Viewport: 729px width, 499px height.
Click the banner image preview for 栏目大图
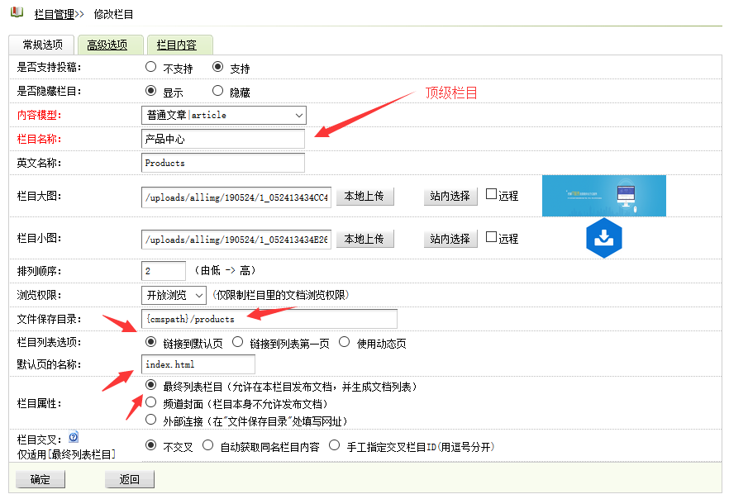click(604, 197)
